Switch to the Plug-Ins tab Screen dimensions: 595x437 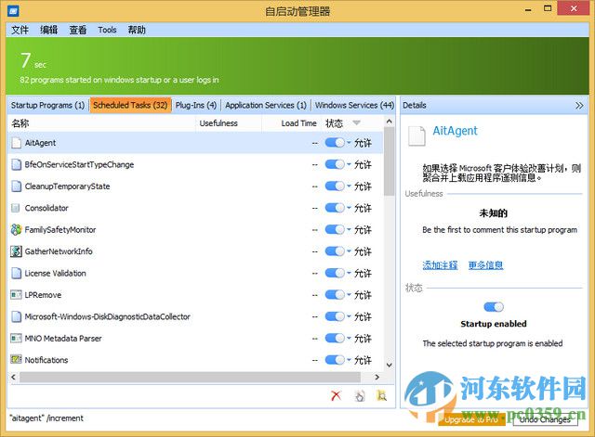196,105
